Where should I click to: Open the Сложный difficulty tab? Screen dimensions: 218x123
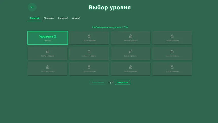point(63,18)
